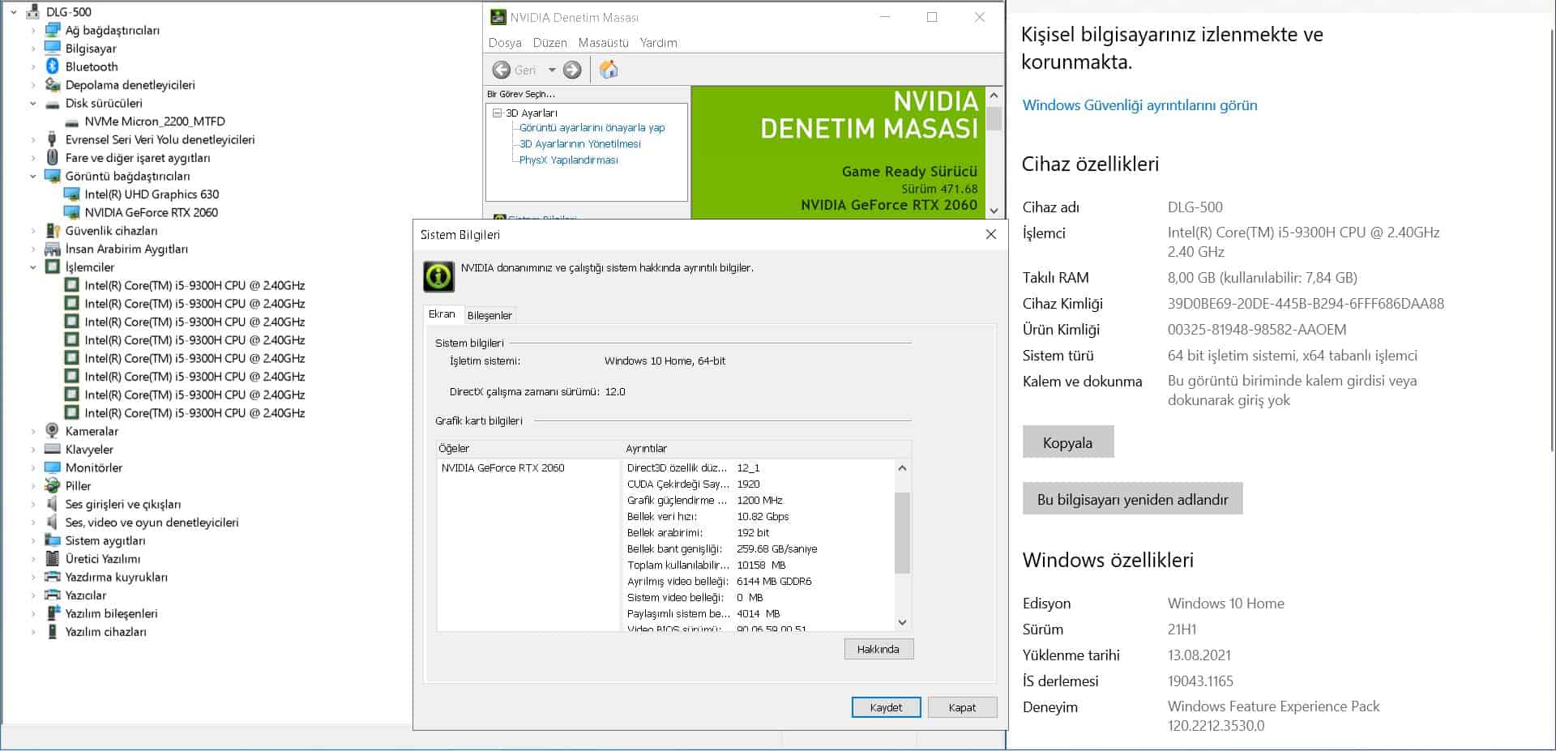Click the Kaydet button
This screenshot has height=751, width=1556.
click(x=886, y=707)
